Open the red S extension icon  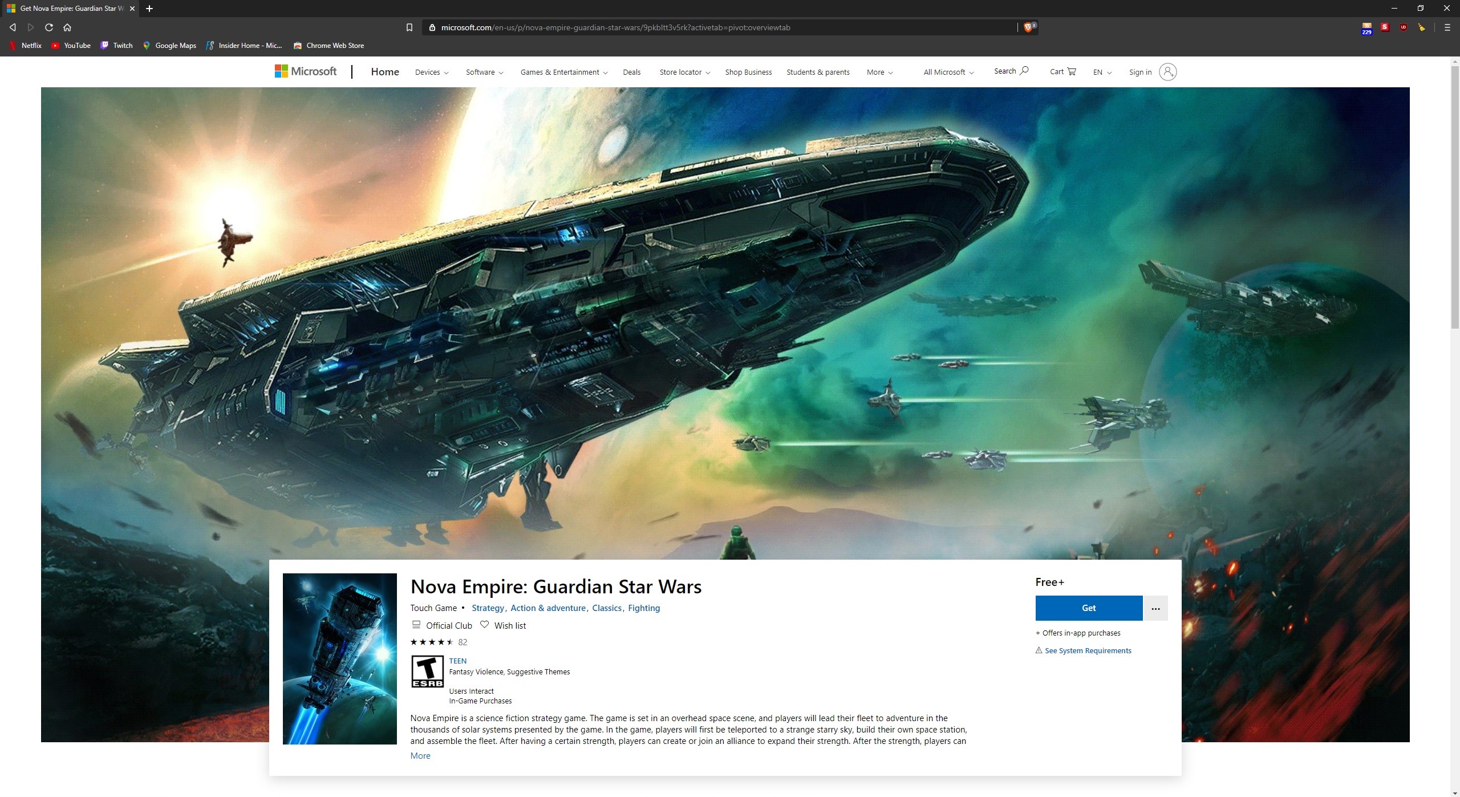pyautogui.click(x=1385, y=27)
